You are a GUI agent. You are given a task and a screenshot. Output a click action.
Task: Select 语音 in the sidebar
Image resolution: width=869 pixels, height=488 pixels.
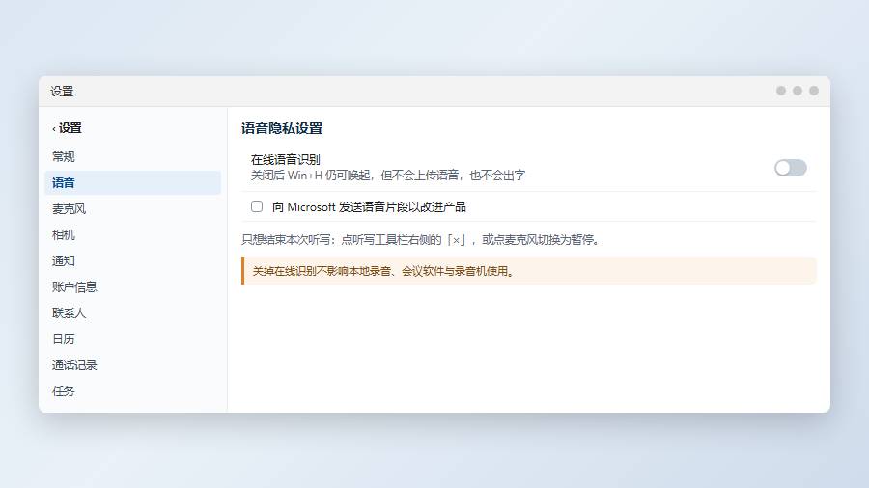(x=132, y=182)
